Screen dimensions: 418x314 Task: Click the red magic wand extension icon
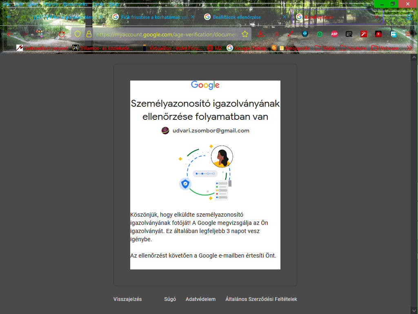click(x=363, y=34)
